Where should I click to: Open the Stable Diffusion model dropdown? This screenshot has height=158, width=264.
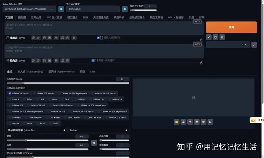tap(29, 9)
